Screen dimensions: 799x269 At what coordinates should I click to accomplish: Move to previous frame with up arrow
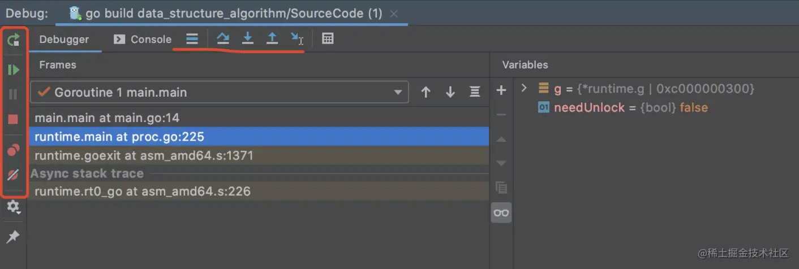click(426, 92)
